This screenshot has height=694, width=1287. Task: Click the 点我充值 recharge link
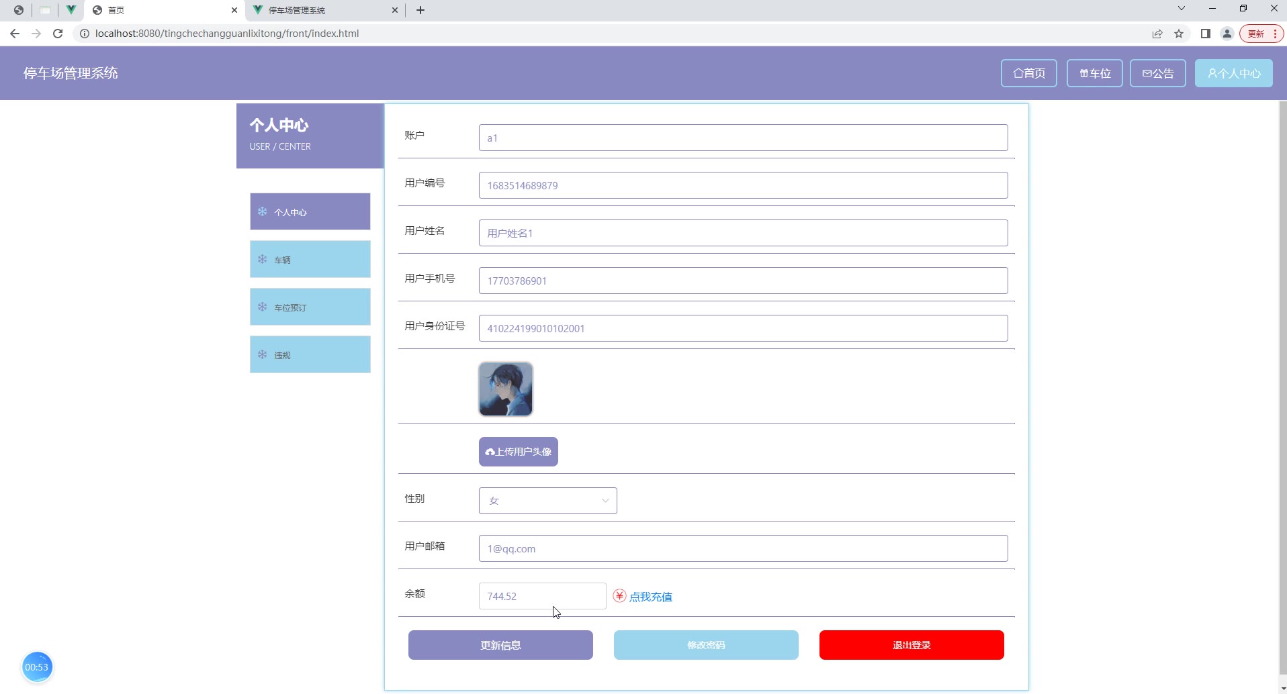click(650, 597)
